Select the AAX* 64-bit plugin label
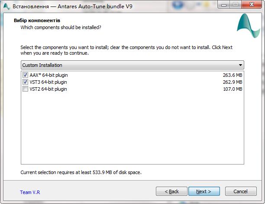 pos(48,75)
